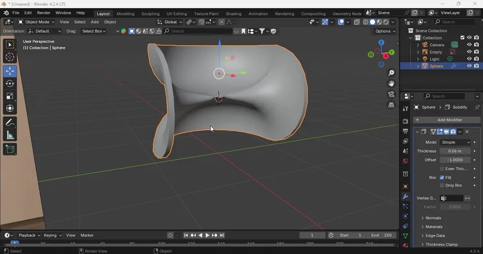Select the Annotate tool
The height and width of the screenshot is (254, 483).
pyautogui.click(x=10, y=123)
